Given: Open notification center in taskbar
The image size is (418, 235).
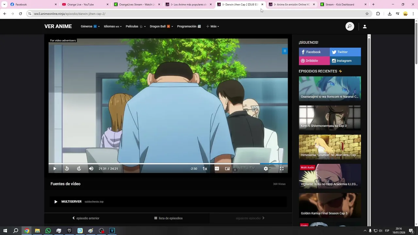Looking at the screenshot, I should pyautogui.click(x=411, y=231).
